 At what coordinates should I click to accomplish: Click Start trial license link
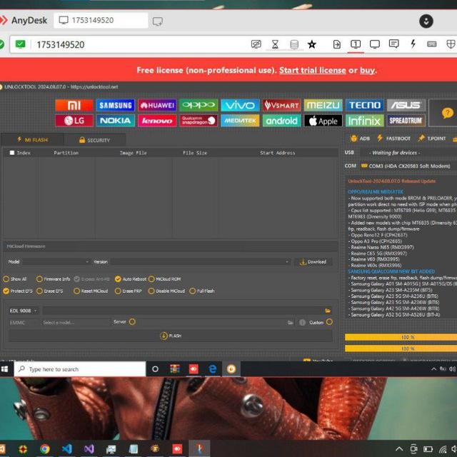[x=313, y=70]
